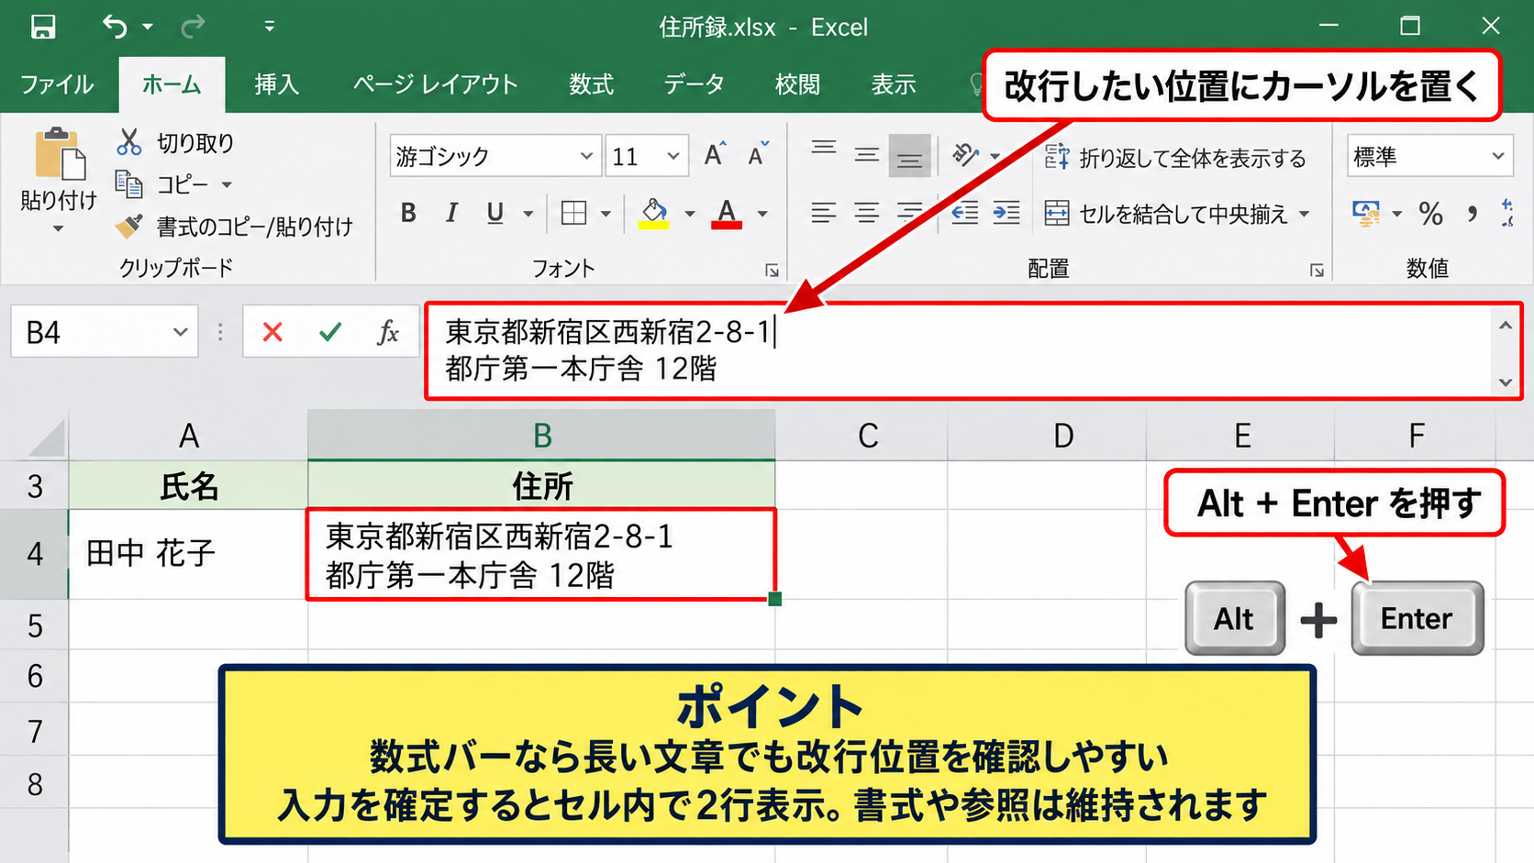Click inside the formula bar text
Image resolution: width=1534 pixels, height=863 pixels.
pyautogui.click(x=961, y=350)
